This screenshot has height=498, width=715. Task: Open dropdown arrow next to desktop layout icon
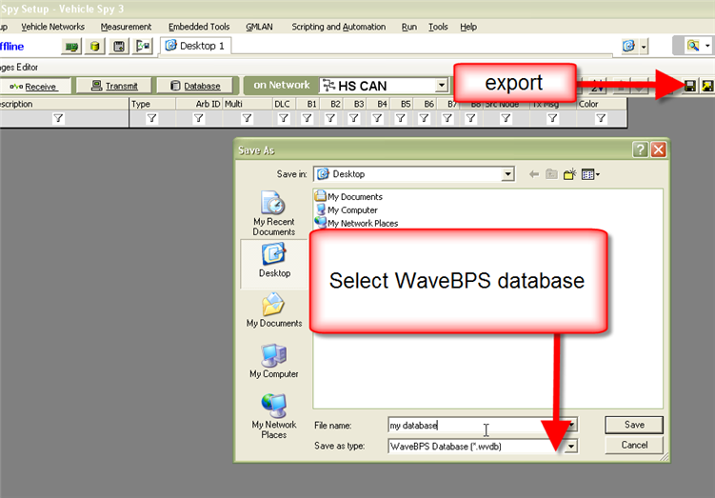pos(644,46)
